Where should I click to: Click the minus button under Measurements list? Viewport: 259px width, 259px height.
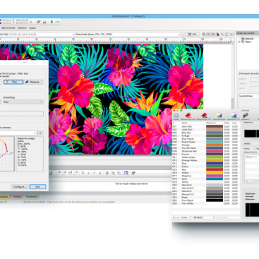(x=251, y=181)
